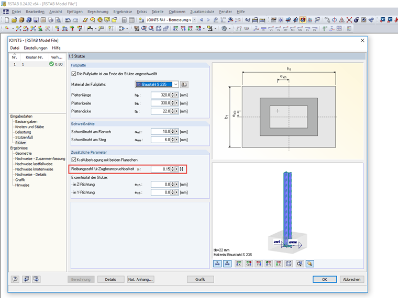The image size is (398, 298).
Task: Click the zoom all magnifier icon below graphic
Action: pyautogui.click(x=300, y=264)
